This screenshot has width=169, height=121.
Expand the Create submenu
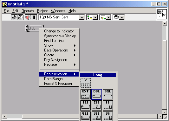[59, 55]
